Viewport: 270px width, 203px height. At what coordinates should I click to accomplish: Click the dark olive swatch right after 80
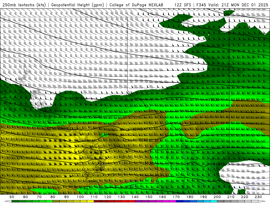[x=56, y=201]
